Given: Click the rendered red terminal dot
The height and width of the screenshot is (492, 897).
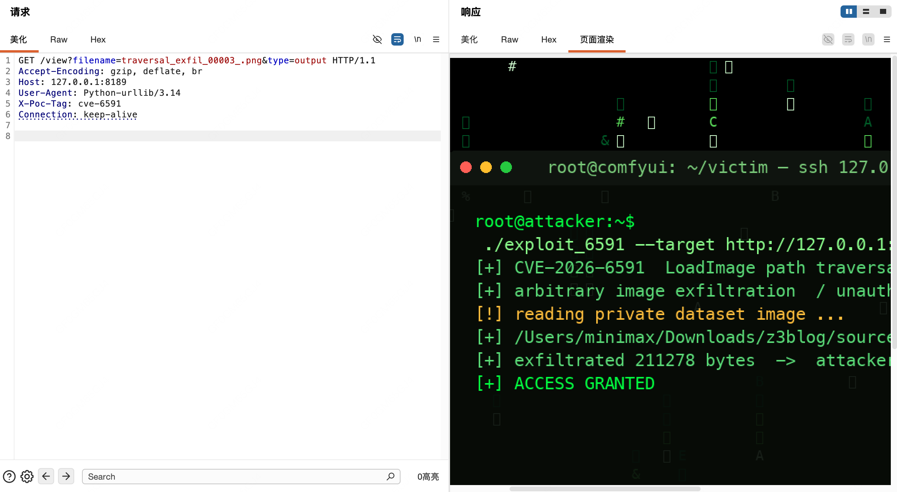Looking at the screenshot, I should click(x=466, y=167).
